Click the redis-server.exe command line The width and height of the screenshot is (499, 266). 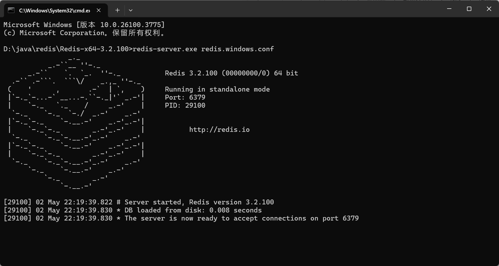click(139, 49)
